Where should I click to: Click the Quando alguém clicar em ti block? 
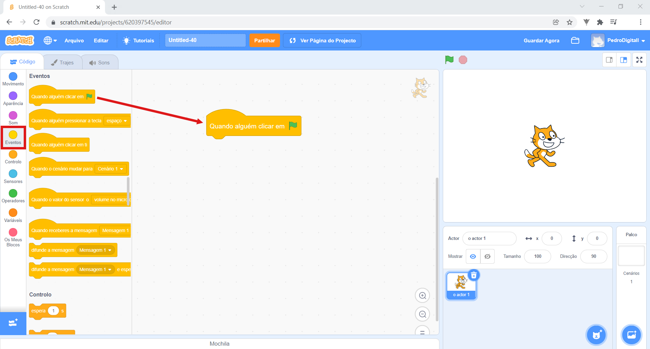point(59,144)
